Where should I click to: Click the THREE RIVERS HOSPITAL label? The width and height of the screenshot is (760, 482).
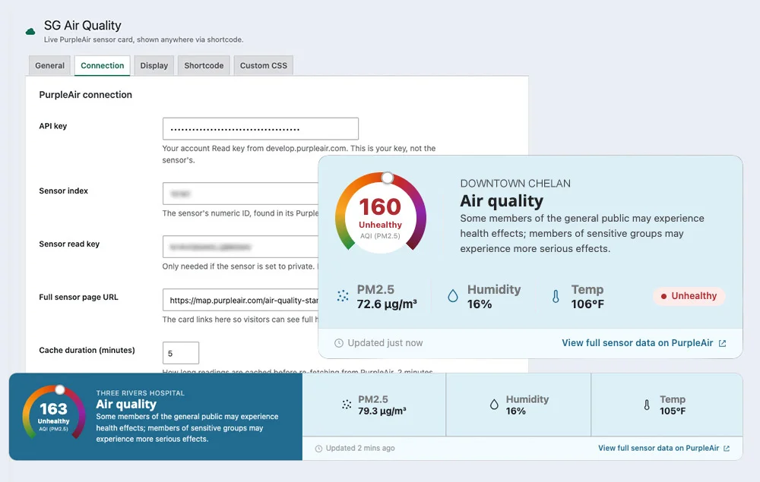point(140,393)
